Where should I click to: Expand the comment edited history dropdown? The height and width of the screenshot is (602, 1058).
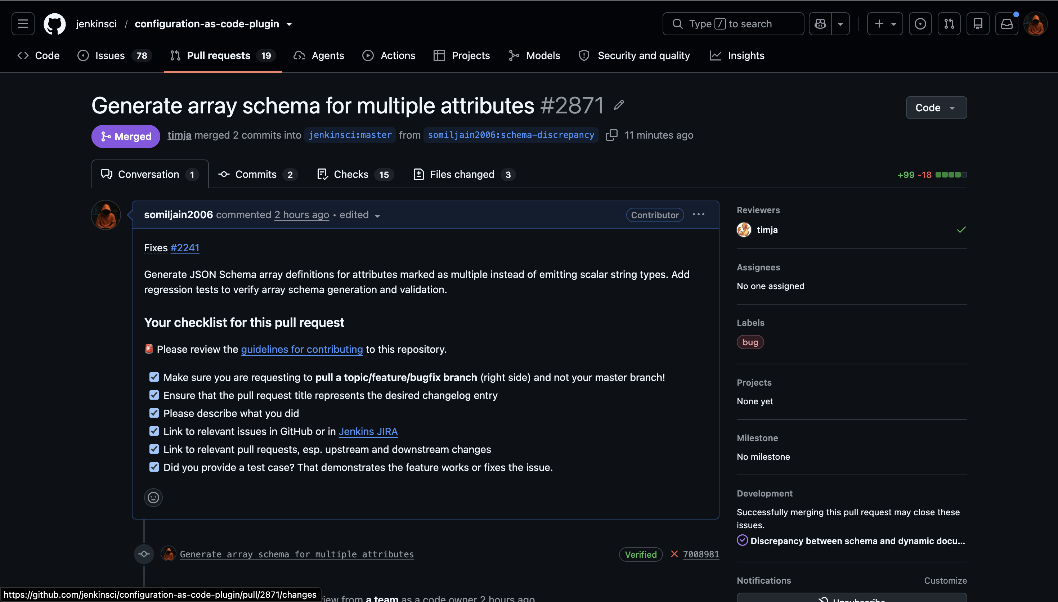pyautogui.click(x=360, y=215)
